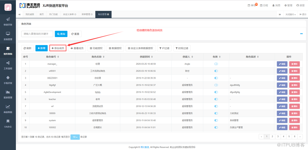Expand 关闭操作 dropdown in tab bar

(x=291, y=15)
